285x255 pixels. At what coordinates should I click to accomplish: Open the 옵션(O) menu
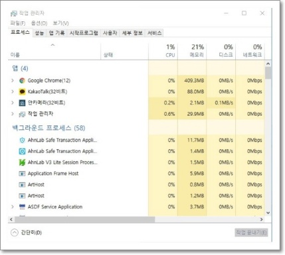(x=39, y=23)
